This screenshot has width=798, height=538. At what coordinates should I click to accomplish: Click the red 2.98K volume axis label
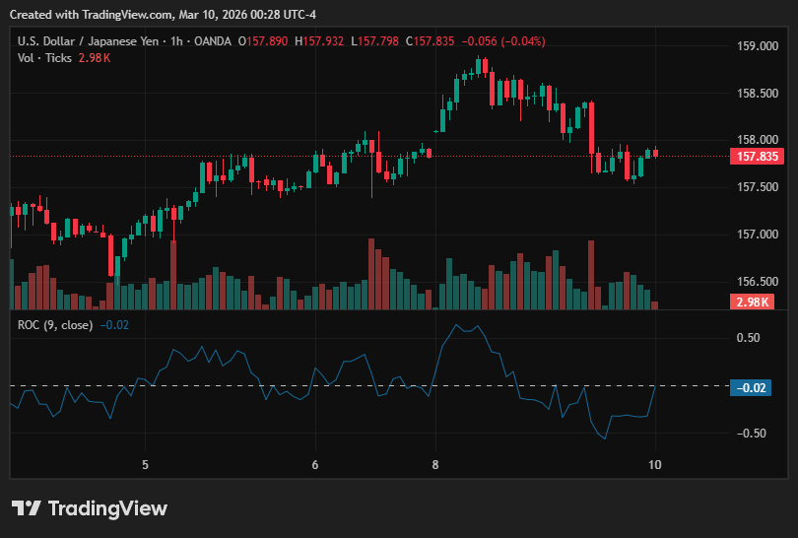coord(753,302)
